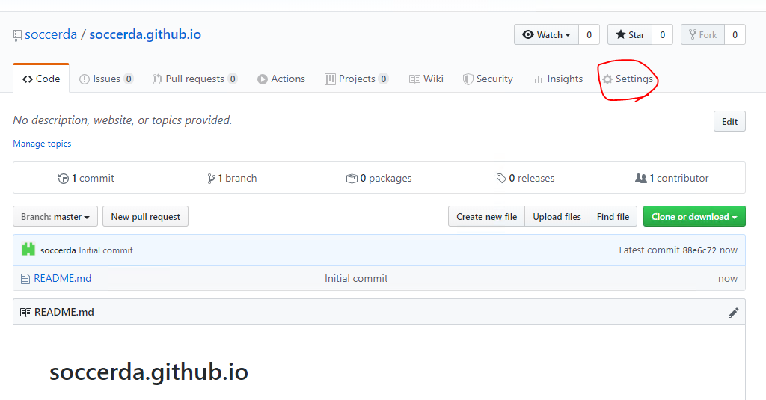Open the soccerda owner profile link
Image resolution: width=766 pixels, height=400 pixels.
[x=51, y=34]
